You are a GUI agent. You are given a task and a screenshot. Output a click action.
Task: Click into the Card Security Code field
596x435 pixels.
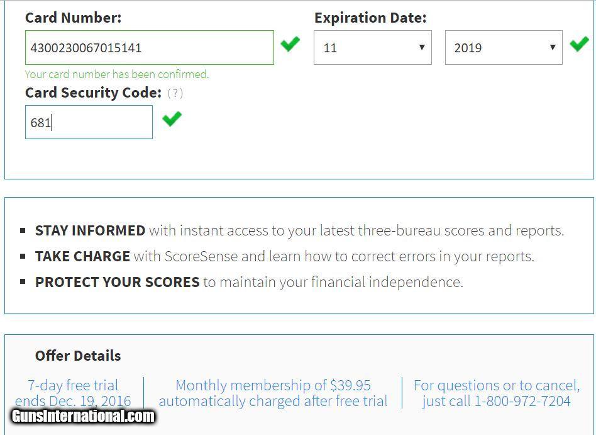point(89,122)
